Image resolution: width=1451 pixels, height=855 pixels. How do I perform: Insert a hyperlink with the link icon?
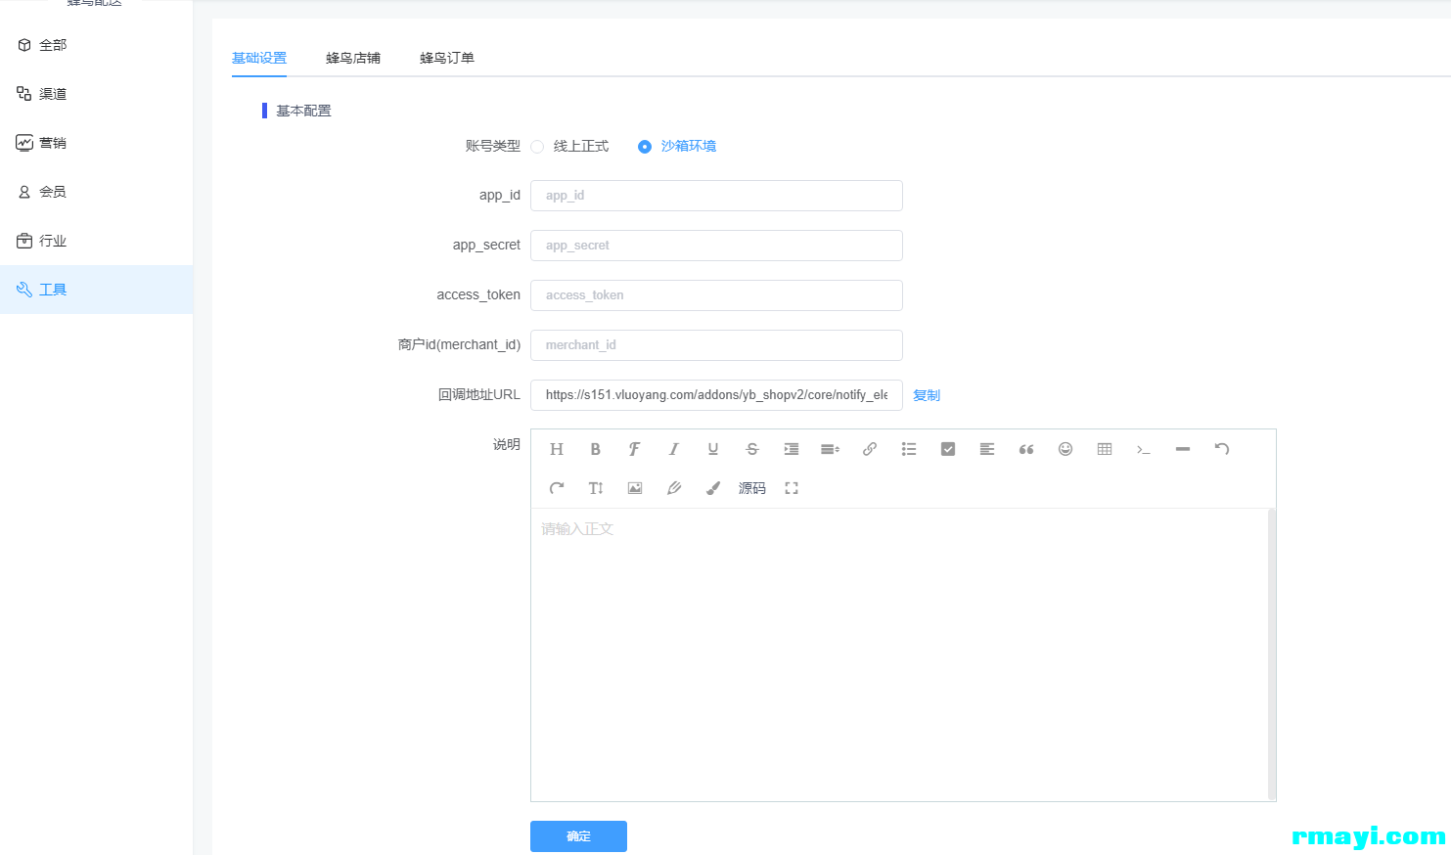[870, 449]
